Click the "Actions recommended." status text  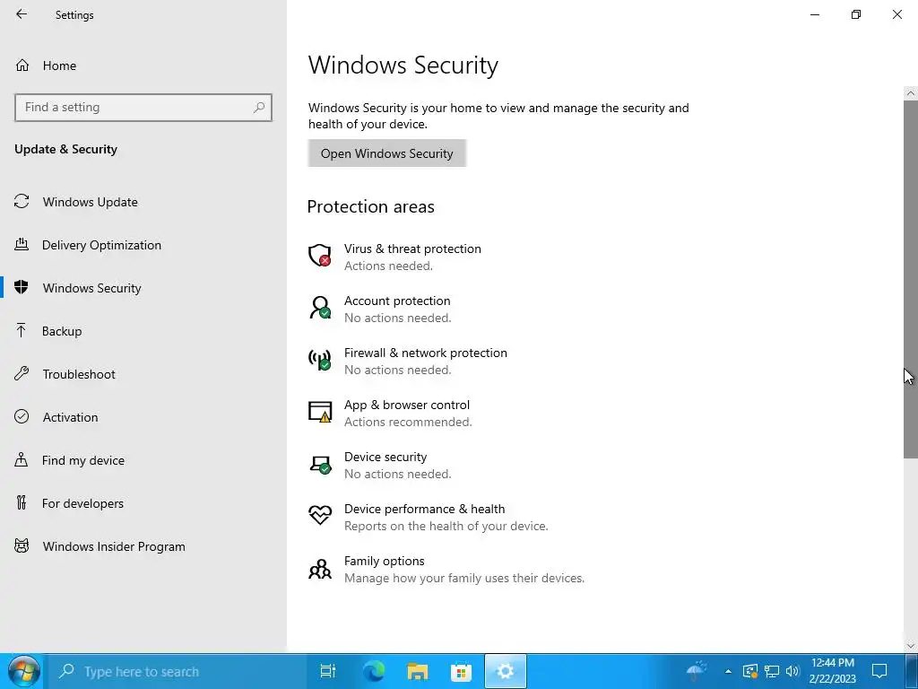pyautogui.click(x=408, y=423)
